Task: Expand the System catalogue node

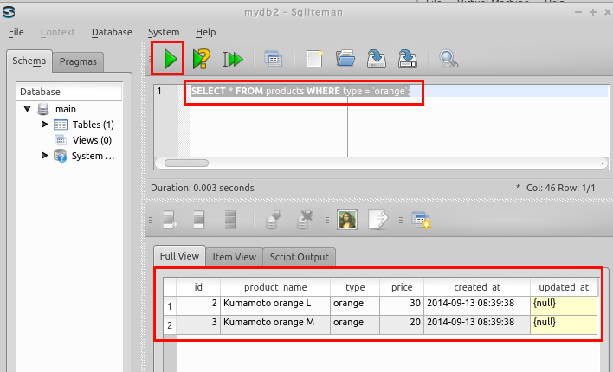Action: point(44,156)
